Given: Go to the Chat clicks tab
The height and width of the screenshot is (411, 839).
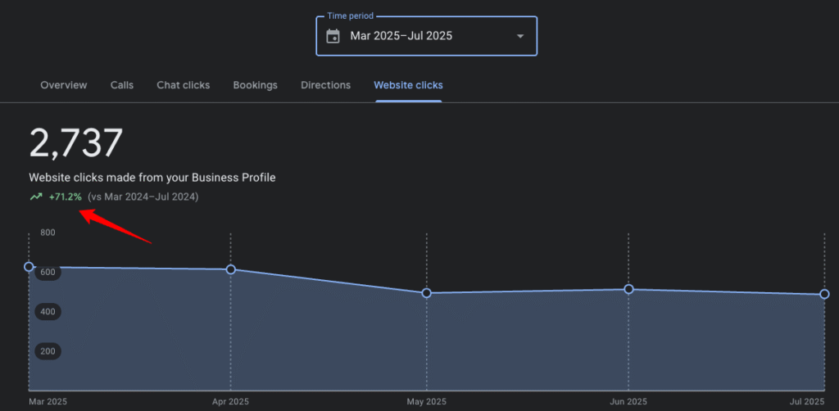Looking at the screenshot, I should click(x=183, y=85).
